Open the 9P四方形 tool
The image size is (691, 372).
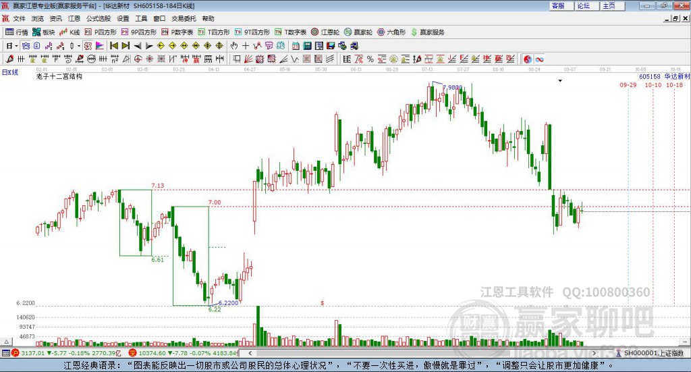pyautogui.click(x=139, y=32)
